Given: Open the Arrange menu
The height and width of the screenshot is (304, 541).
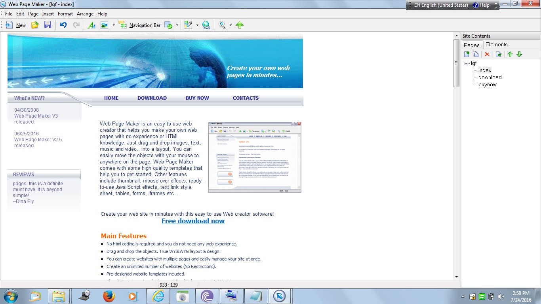Looking at the screenshot, I should pyautogui.click(x=85, y=14).
